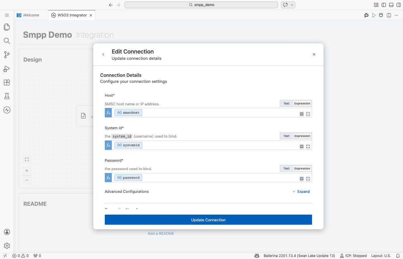The height and width of the screenshot is (259, 403).
Task: Toggle the primary side bar
Action: [x=384, y=5]
